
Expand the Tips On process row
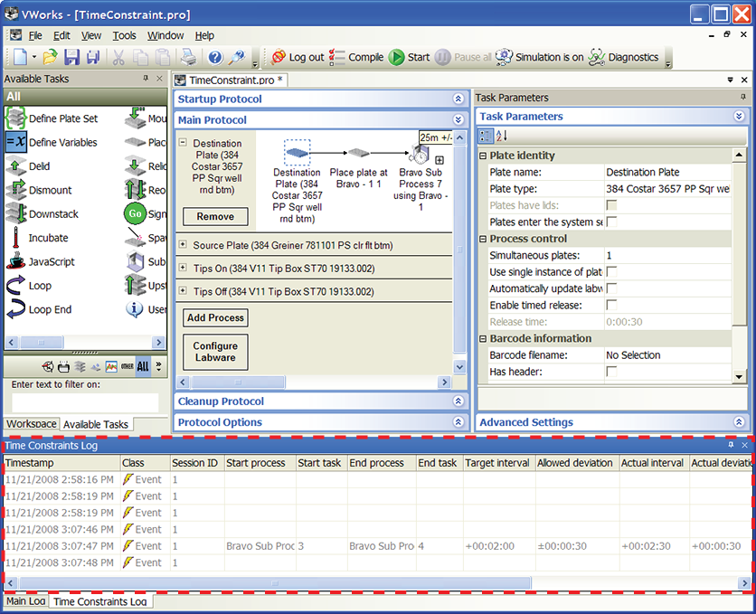[183, 269]
